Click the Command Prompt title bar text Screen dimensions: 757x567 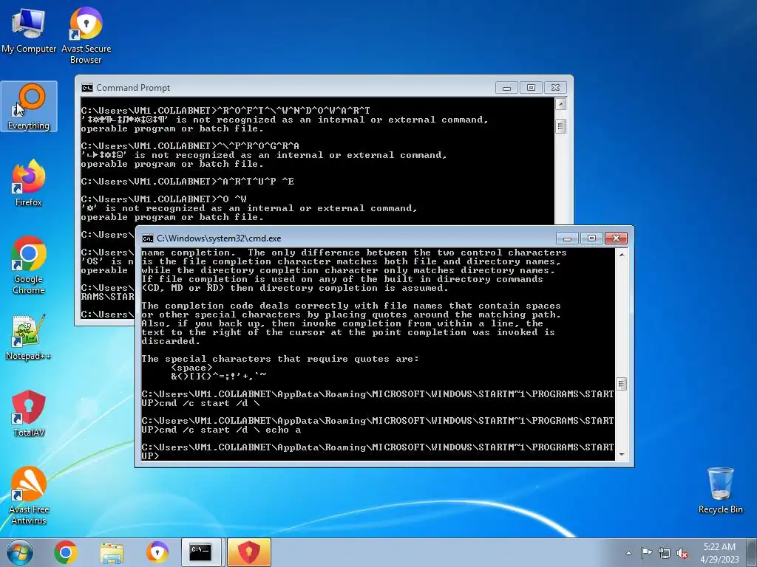[x=133, y=88]
